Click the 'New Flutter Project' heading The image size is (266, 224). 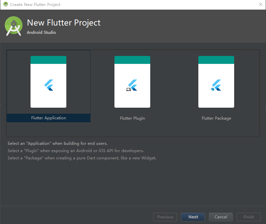[x=64, y=23]
